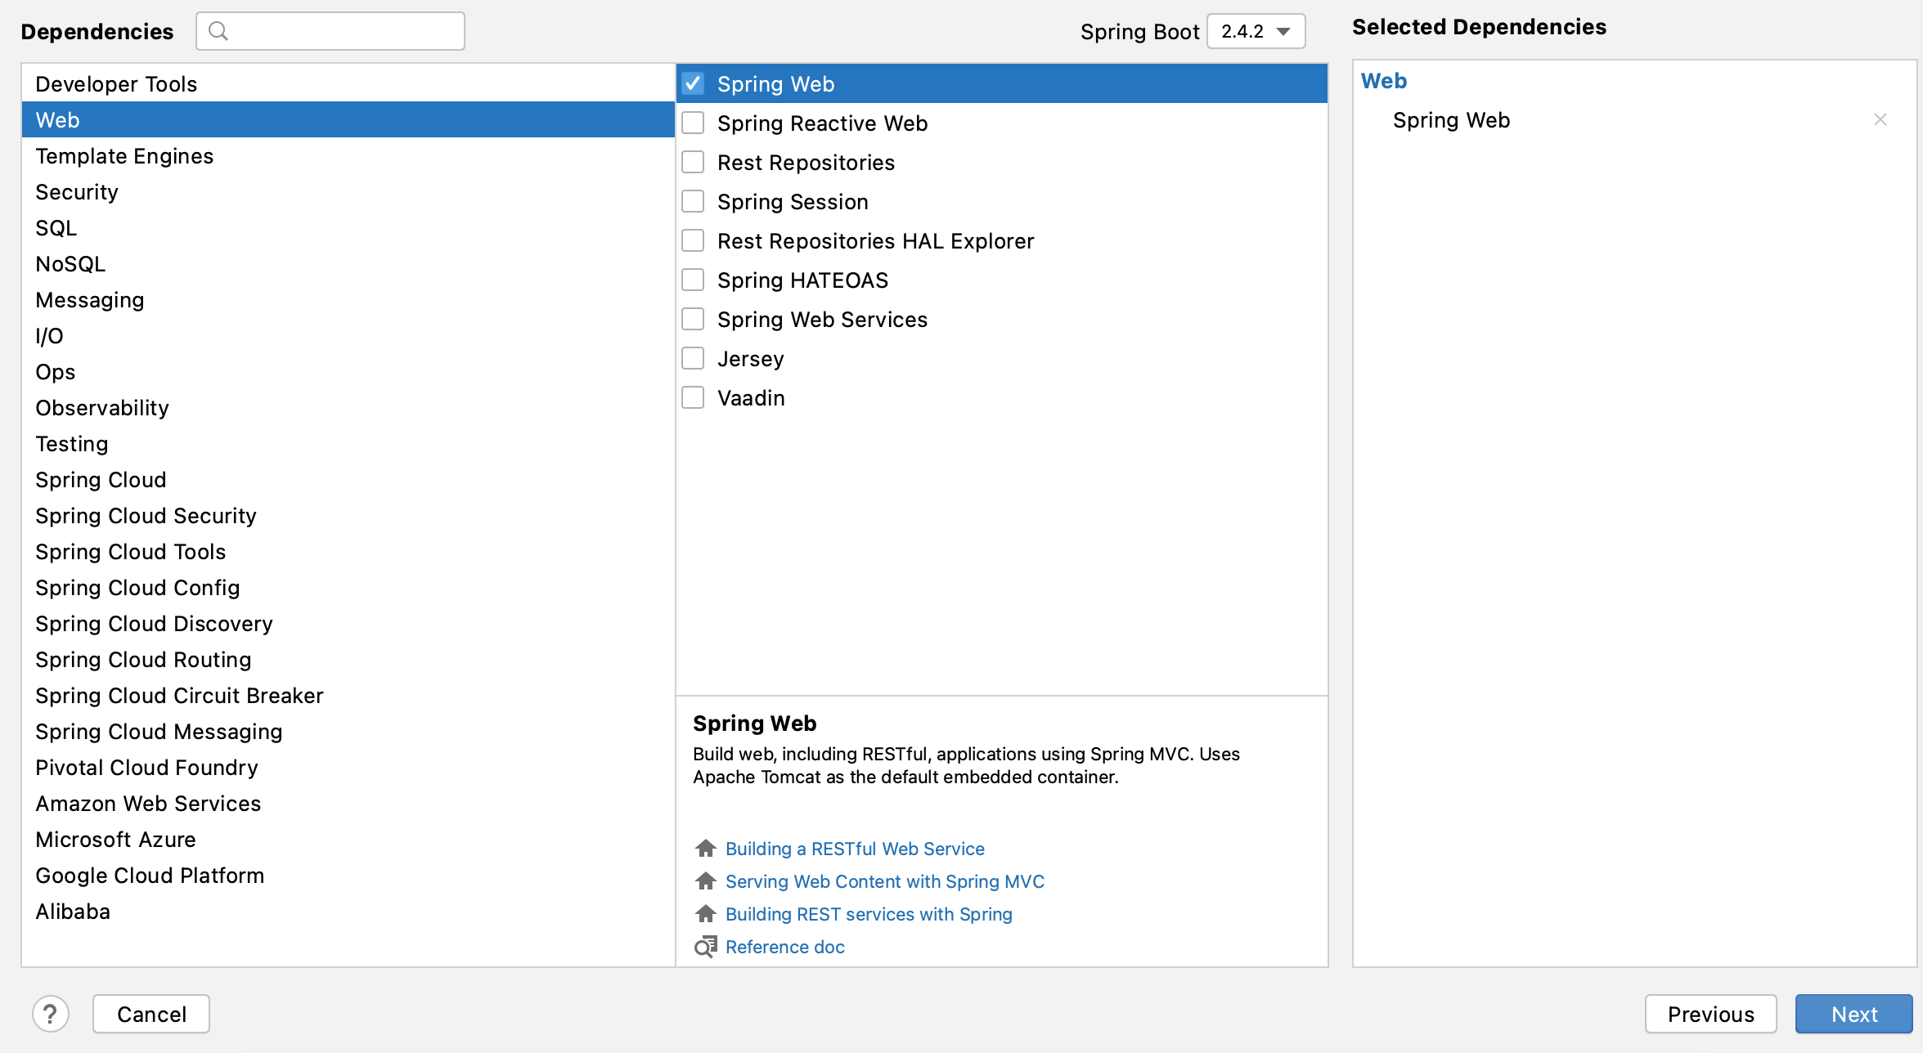Remove Spring Web from selected dependencies
The width and height of the screenshot is (1923, 1053).
1880,120
